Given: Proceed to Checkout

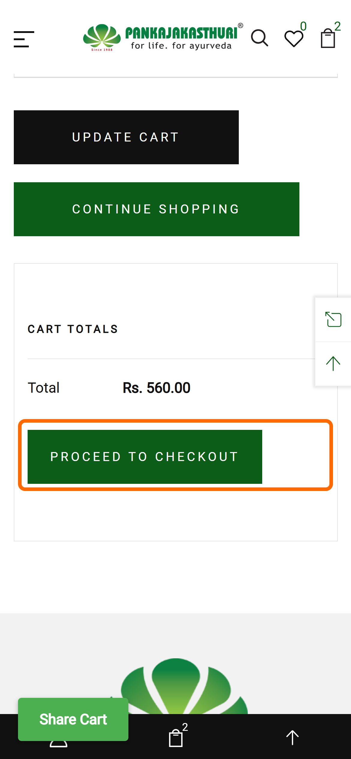Looking at the screenshot, I should point(145,457).
